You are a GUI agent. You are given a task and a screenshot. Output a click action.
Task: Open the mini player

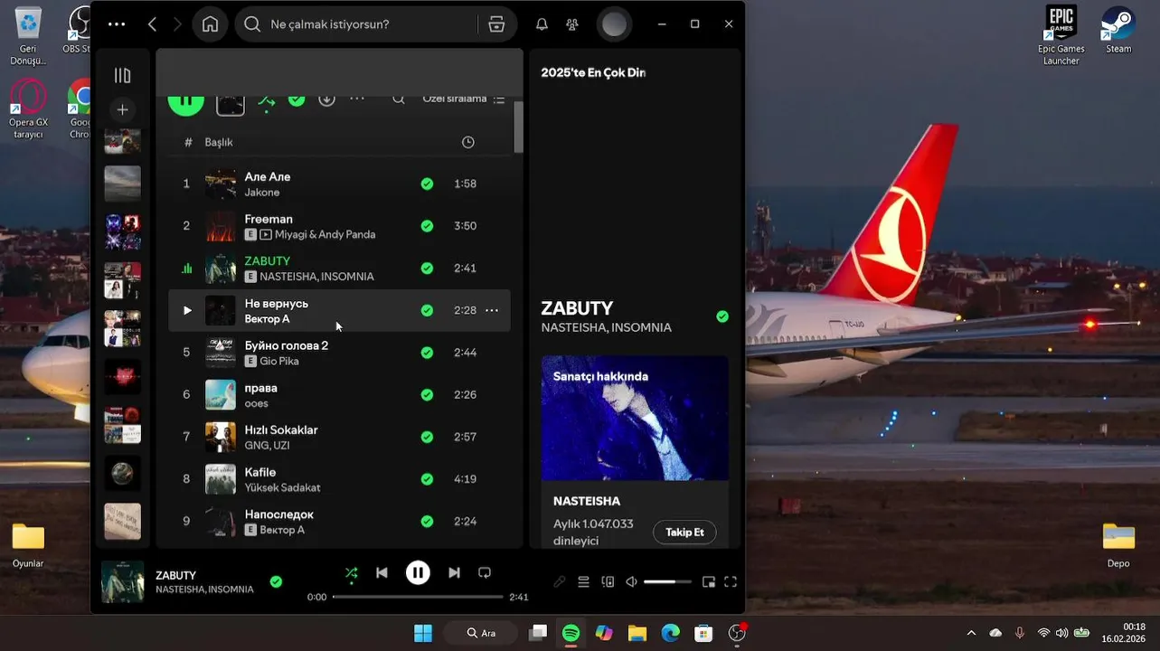coord(709,582)
